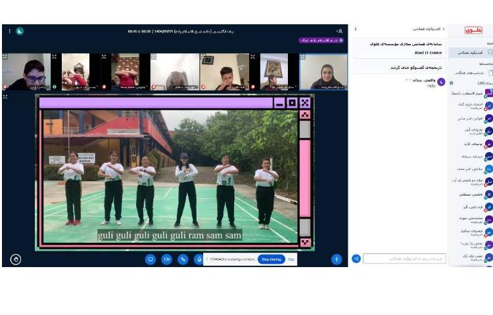The image size is (493, 315).
Task: Toggle the webcam camera button
Action: pos(167,259)
